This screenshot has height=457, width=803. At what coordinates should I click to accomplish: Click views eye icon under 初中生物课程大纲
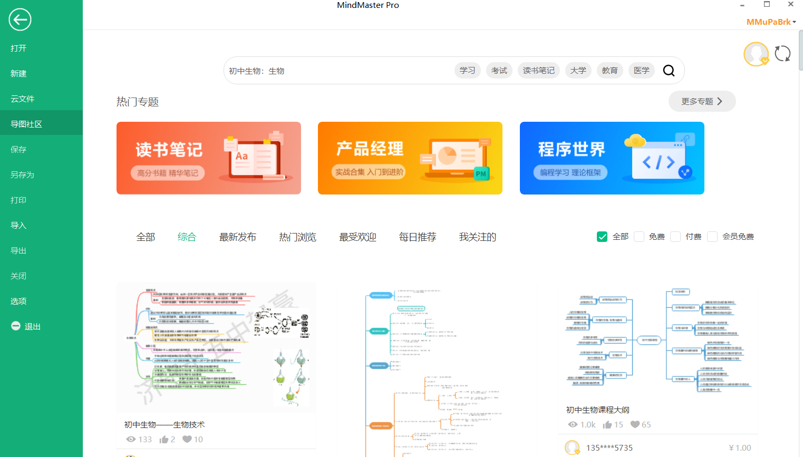click(x=573, y=424)
